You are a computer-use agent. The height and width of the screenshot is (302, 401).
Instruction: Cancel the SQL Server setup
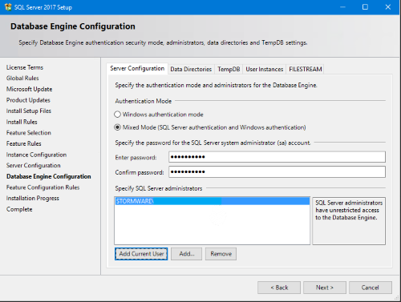click(x=371, y=288)
